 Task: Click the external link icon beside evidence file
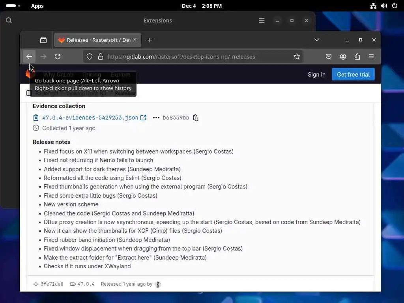pyautogui.click(x=143, y=118)
